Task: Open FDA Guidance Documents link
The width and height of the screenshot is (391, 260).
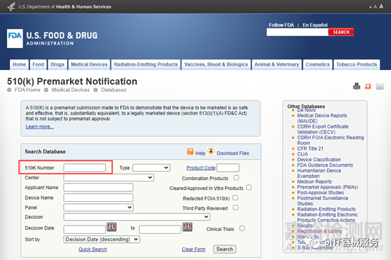Action: click(325, 165)
